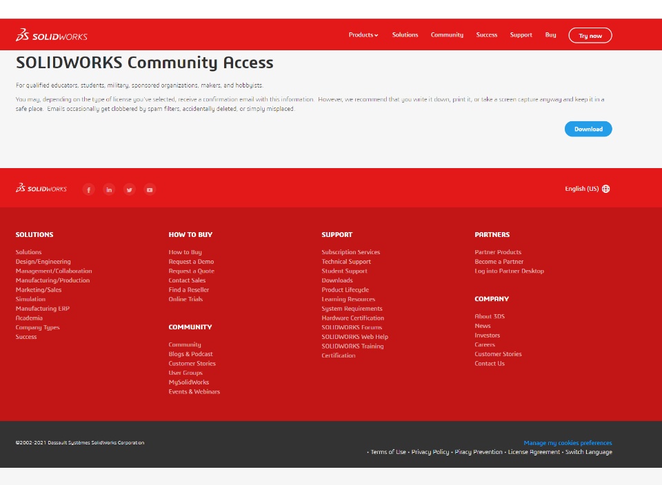Open the LinkedIn social icon in the footer

coord(109,189)
